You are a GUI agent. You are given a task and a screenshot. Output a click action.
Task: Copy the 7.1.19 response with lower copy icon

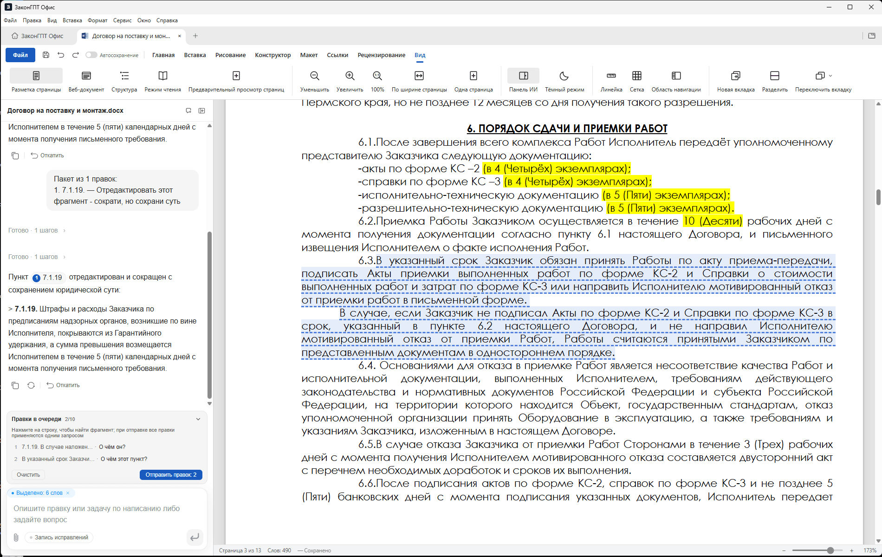point(15,385)
